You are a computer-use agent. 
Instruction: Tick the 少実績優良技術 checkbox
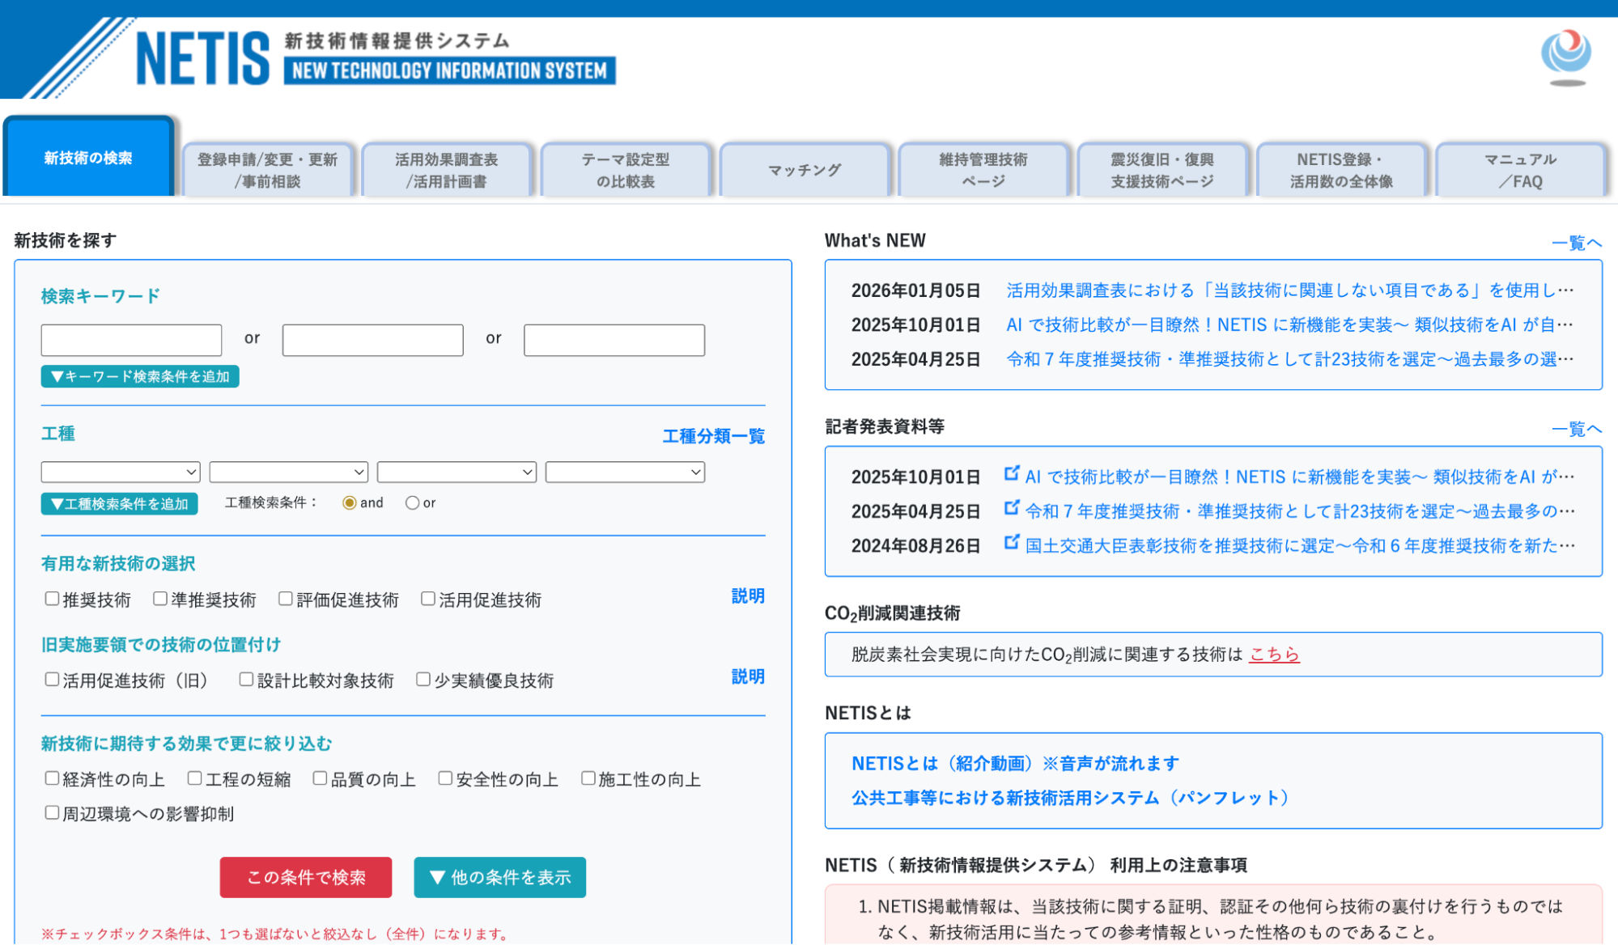pyautogui.click(x=423, y=680)
